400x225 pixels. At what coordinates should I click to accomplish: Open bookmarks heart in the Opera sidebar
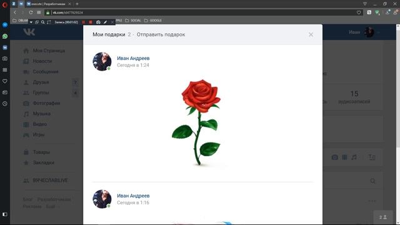[x=5, y=81]
